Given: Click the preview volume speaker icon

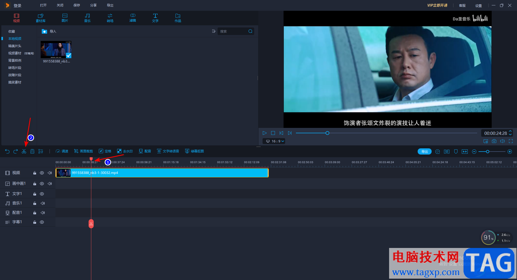Looking at the screenshot, I should tap(502, 141).
